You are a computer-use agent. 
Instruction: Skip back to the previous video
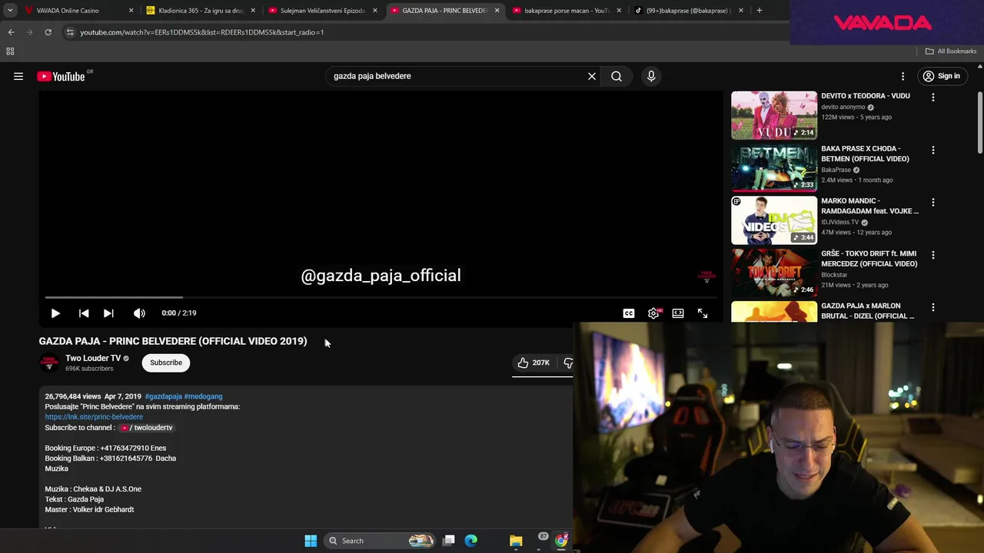pos(84,313)
